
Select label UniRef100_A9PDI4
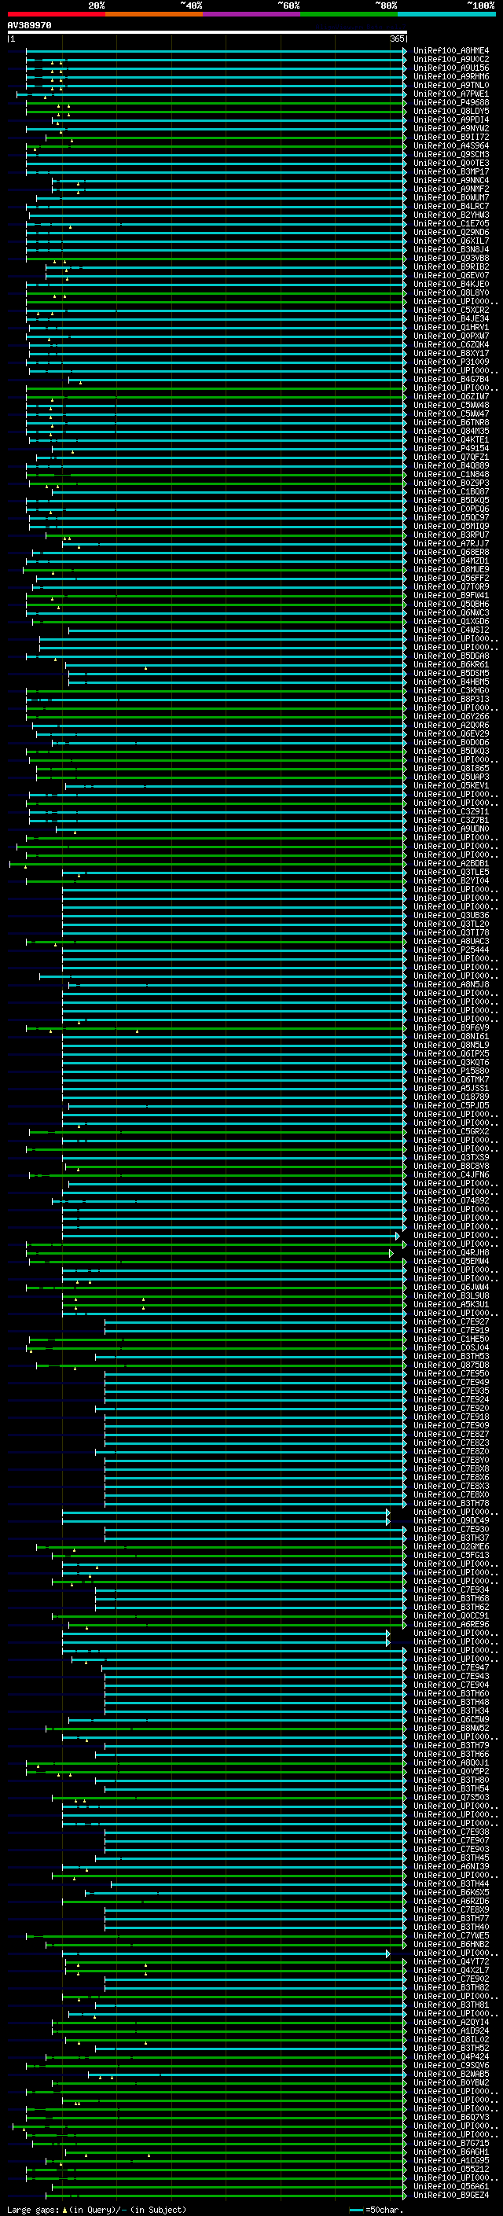tap(450, 119)
